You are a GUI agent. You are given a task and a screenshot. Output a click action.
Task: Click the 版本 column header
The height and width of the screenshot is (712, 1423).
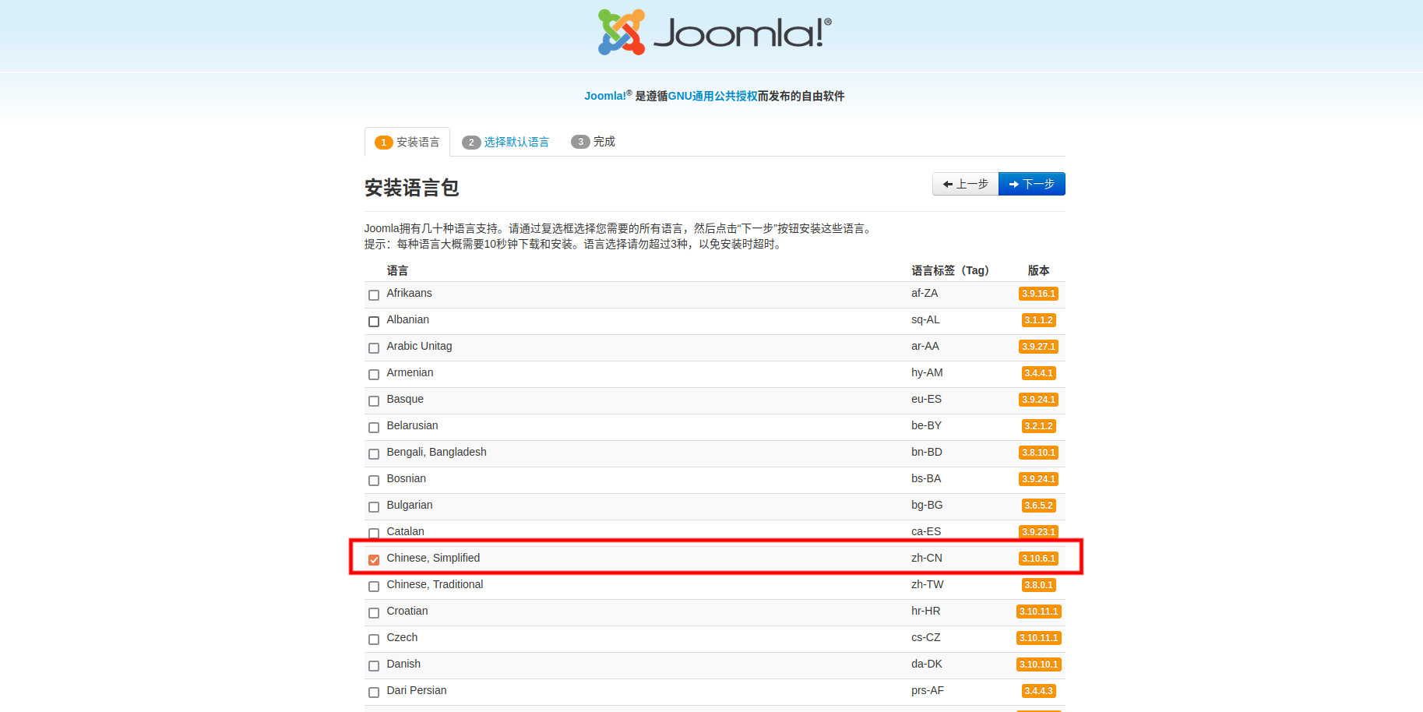pyautogui.click(x=1038, y=270)
